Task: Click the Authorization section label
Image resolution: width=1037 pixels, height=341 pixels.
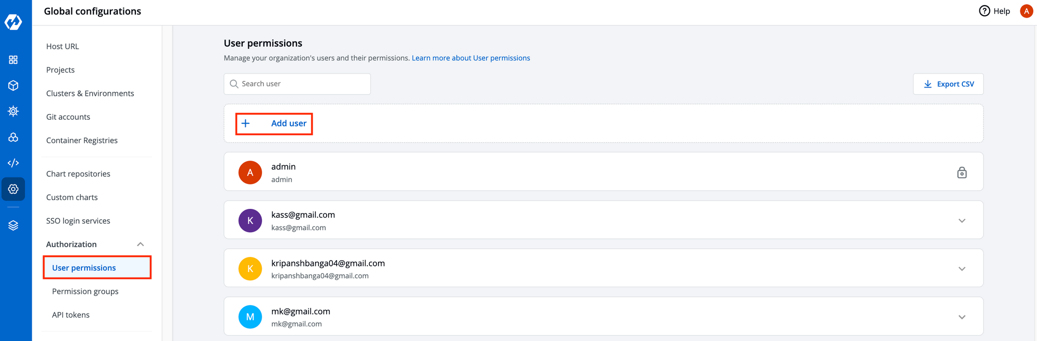Action: tap(72, 244)
